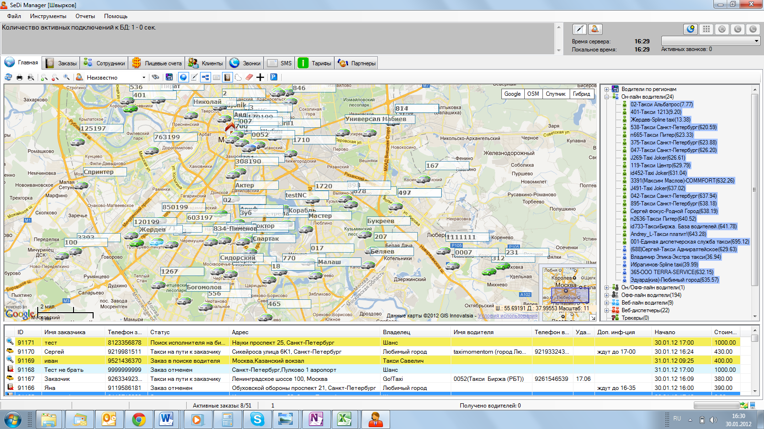Image resolution: width=764 pixels, height=429 pixels.
Task: Click the blue parking P icon
Action: 274,77
